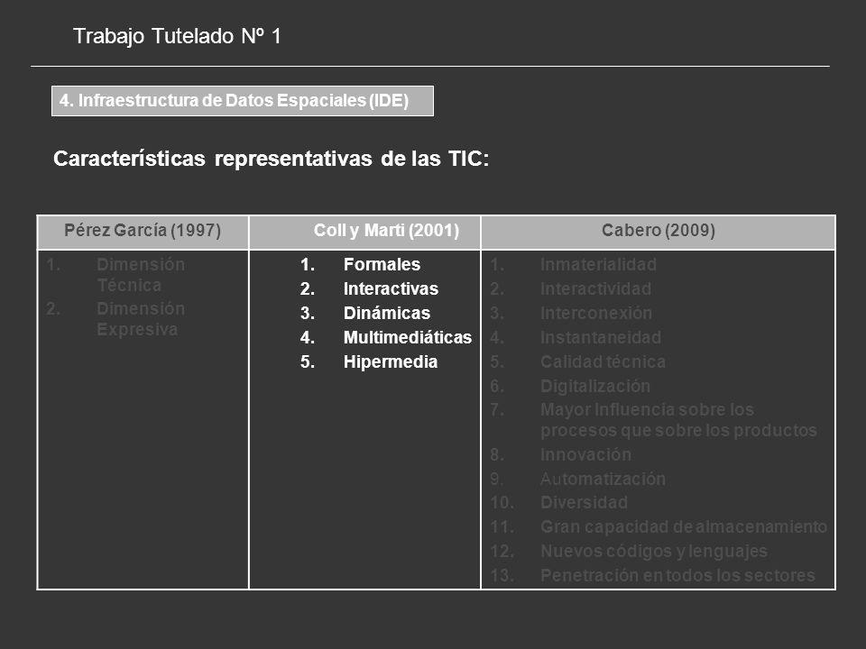Image resolution: width=866 pixels, height=649 pixels.
Task: Click the dimmed 'Digitalización' entry
Action: pyautogui.click(x=594, y=386)
